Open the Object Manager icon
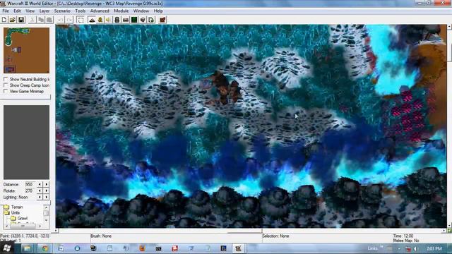Image resolution: width=452 pixels, height=254 pixels. point(143,20)
